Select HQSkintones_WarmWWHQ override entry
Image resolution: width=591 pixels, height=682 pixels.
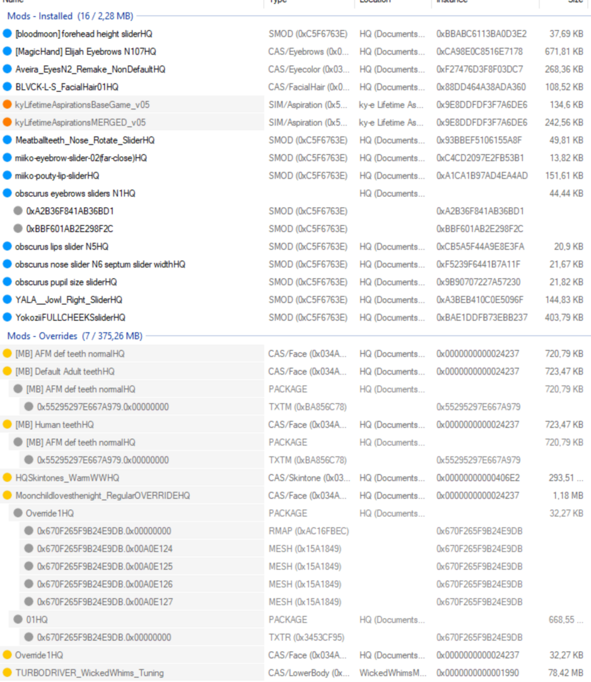[x=67, y=478]
